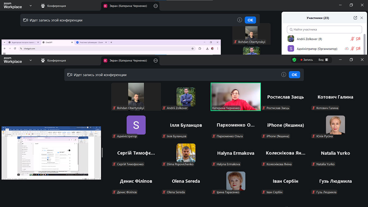Click the Запись recording indicator
Viewport: 368px width, 207px height.
point(307,60)
